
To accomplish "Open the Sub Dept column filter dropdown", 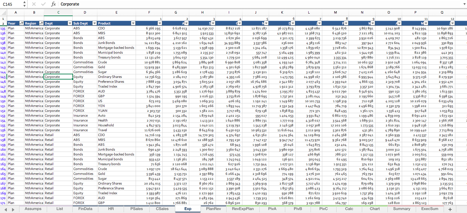I will pyautogui.click(x=94, y=23).
